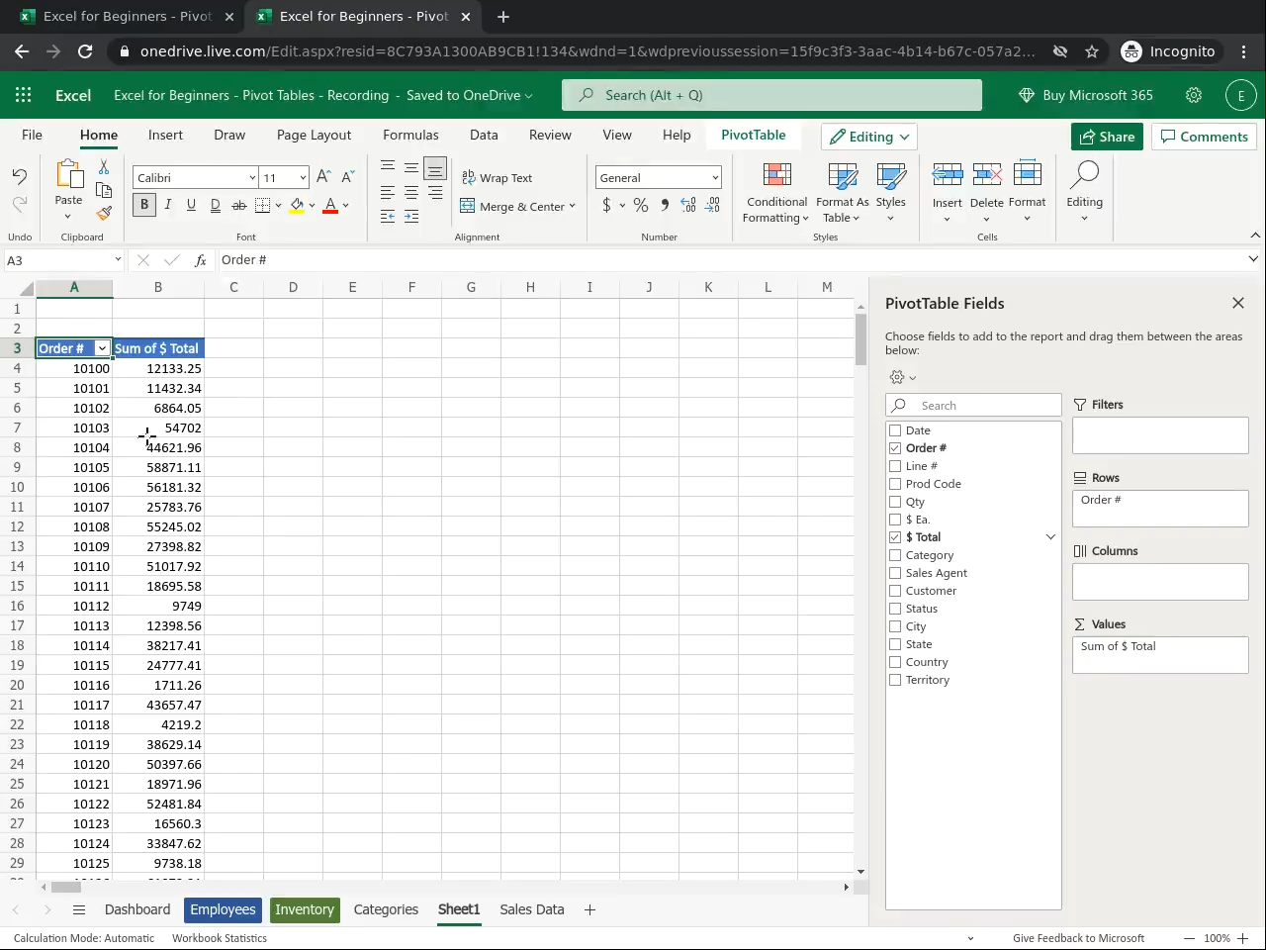1266x950 pixels.
Task: Check the Date field checkbox
Action: coord(895,430)
